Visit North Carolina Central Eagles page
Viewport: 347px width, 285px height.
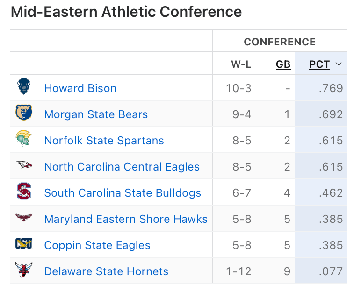coord(122,167)
